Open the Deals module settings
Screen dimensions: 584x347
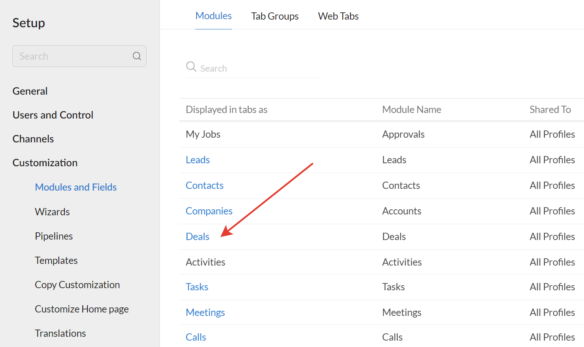tap(197, 236)
